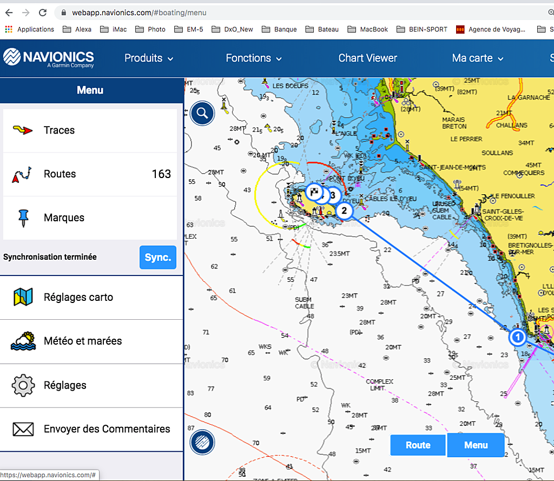Open the MacBook bookmark folder

[x=367, y=29]
